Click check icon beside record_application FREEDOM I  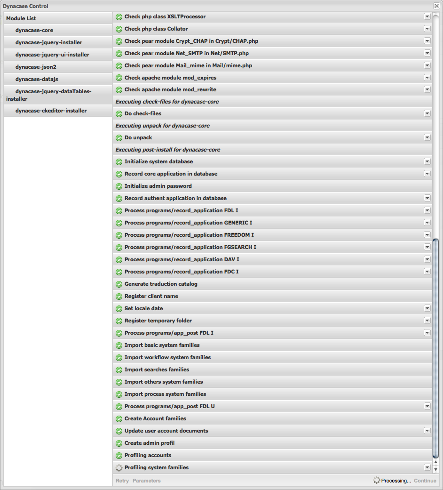coord(119,235)
